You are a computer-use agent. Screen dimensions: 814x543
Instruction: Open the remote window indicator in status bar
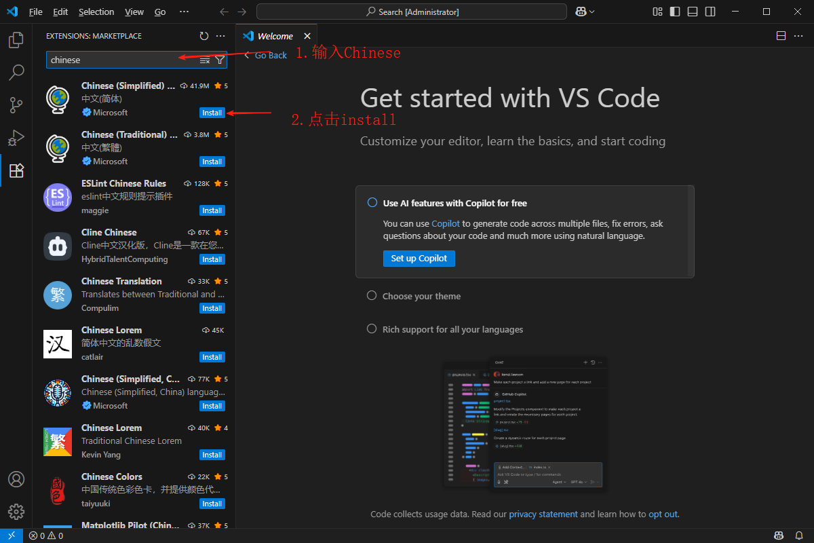12,536
